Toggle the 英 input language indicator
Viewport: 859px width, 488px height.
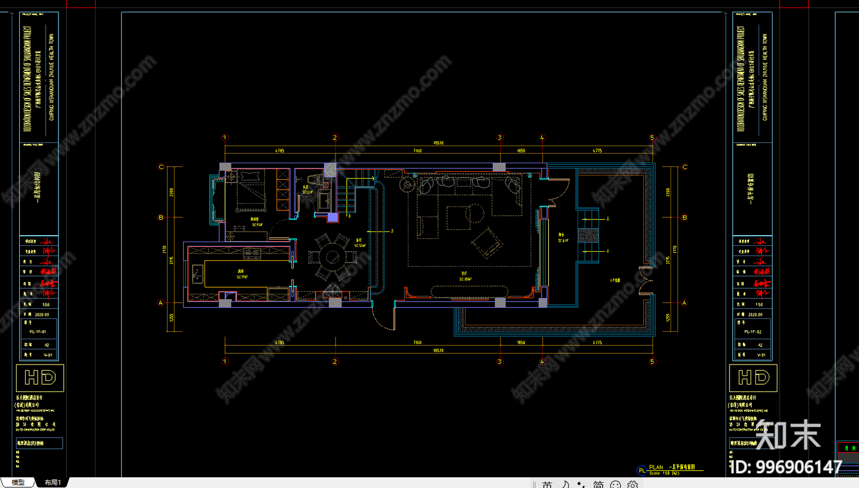pyautogui.click(x=547, y=484)
